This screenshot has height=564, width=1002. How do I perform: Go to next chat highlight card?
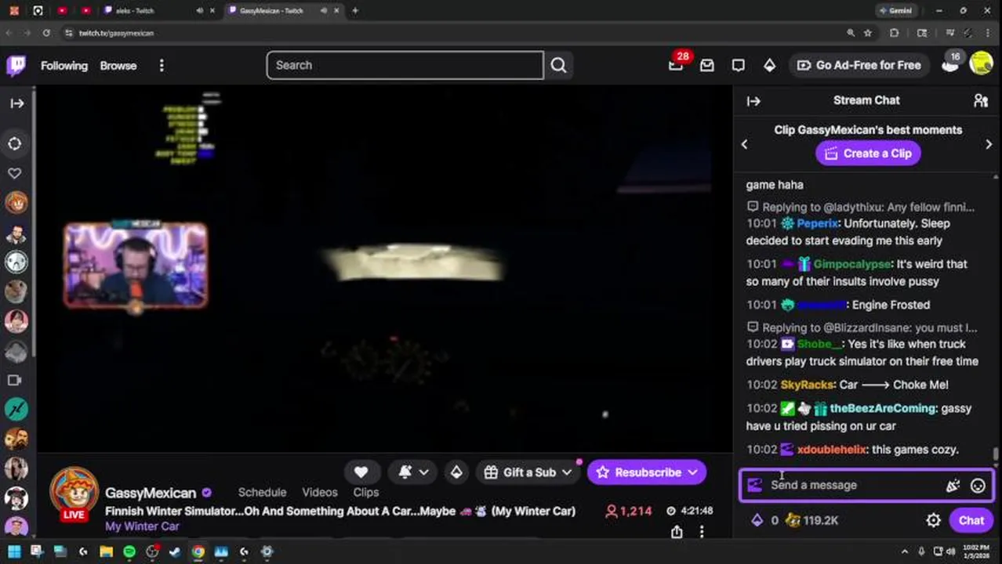click(x=989, y=144)
